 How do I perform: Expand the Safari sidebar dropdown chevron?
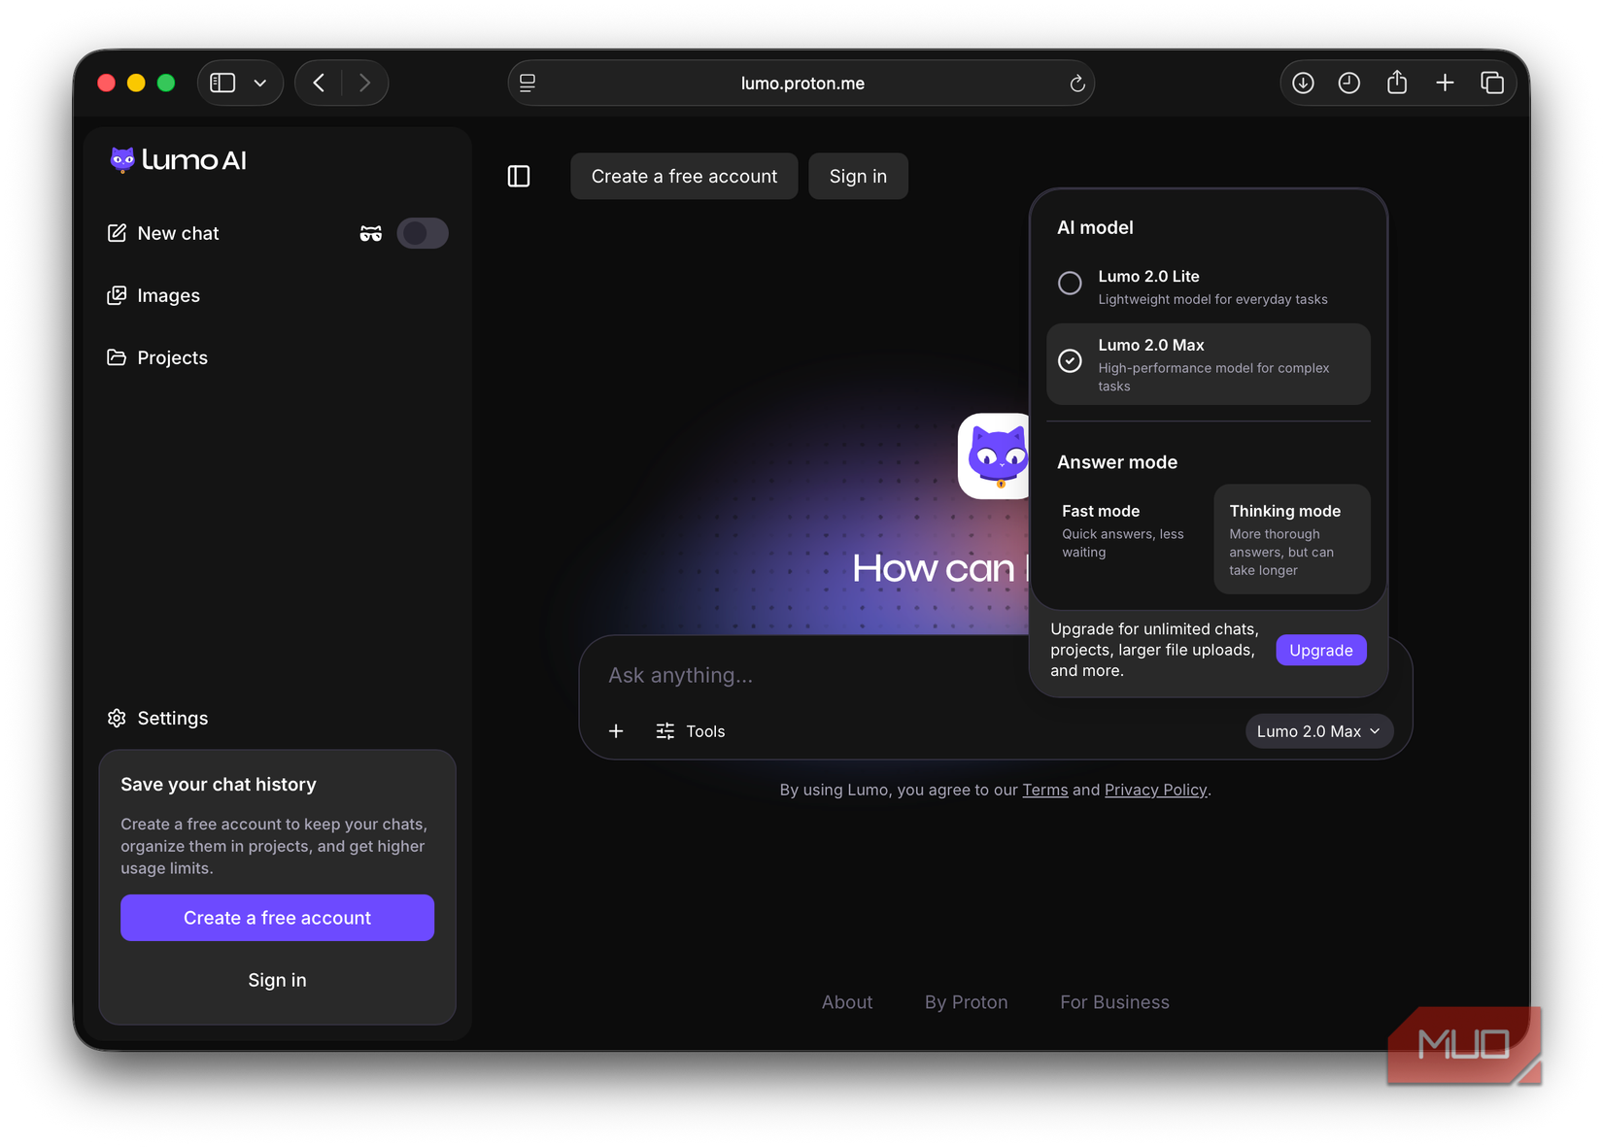pyautogui.click(x=259, y=83)
